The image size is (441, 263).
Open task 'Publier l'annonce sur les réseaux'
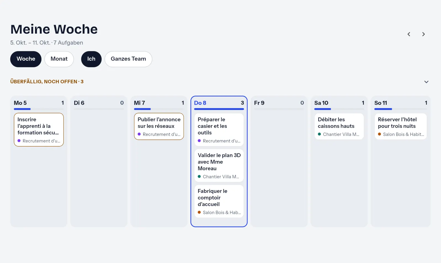click(x=159, y=126)
